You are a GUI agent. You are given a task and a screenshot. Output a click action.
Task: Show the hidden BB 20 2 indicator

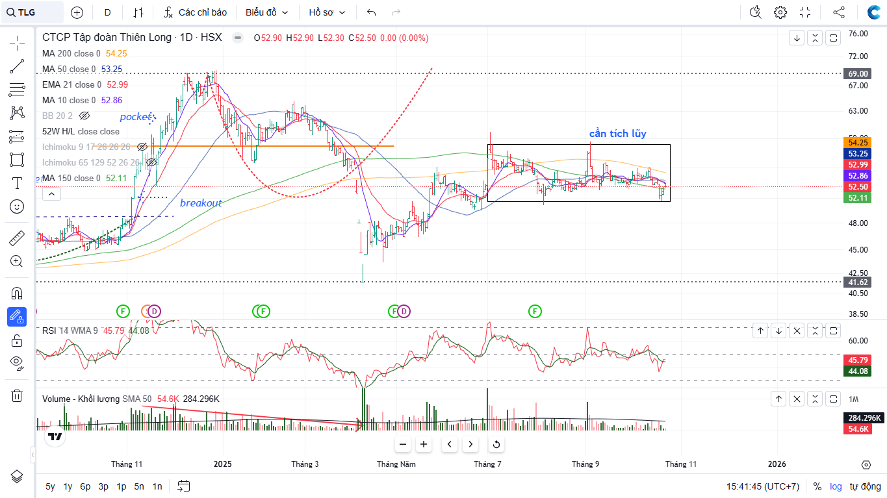coord(84,116)
